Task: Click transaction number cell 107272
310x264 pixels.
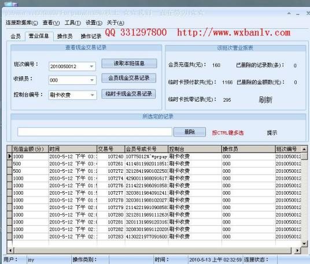Action: pyautogui.click(x=111, y=171)
